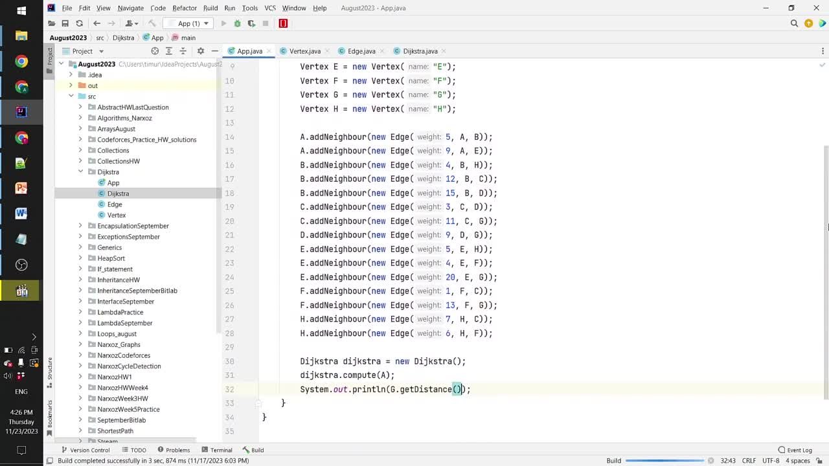Image resolution: width=829 pixels, height=466 pixels.
Task: Select the Vertex class in project tree
Action: (x=117, y=215)
